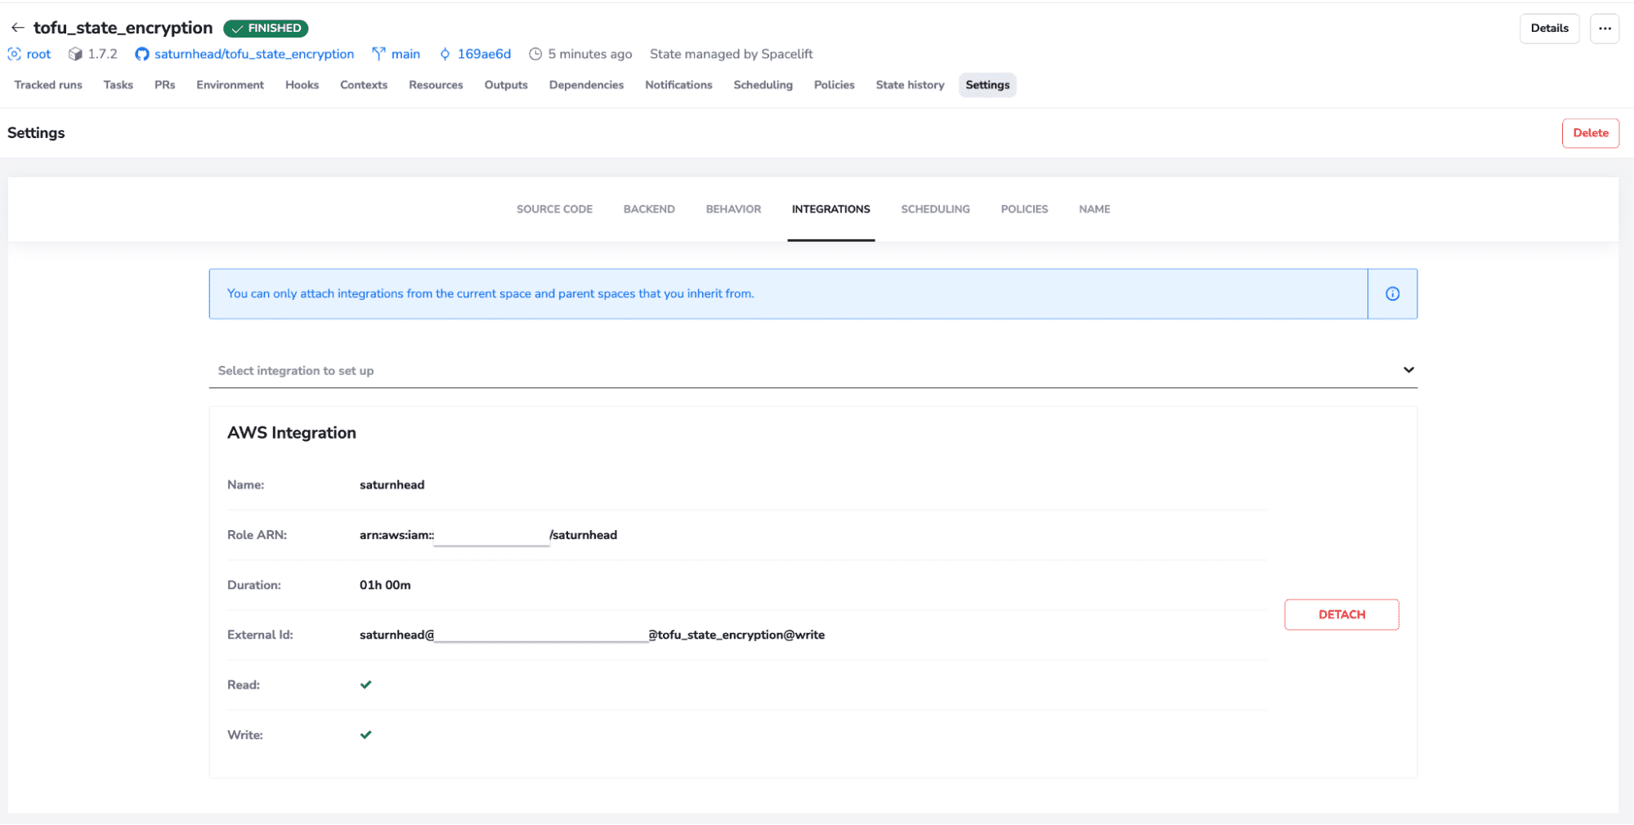Open the Contexts tab
This screenshot has width=1634, height=825.
coord(364,85)
